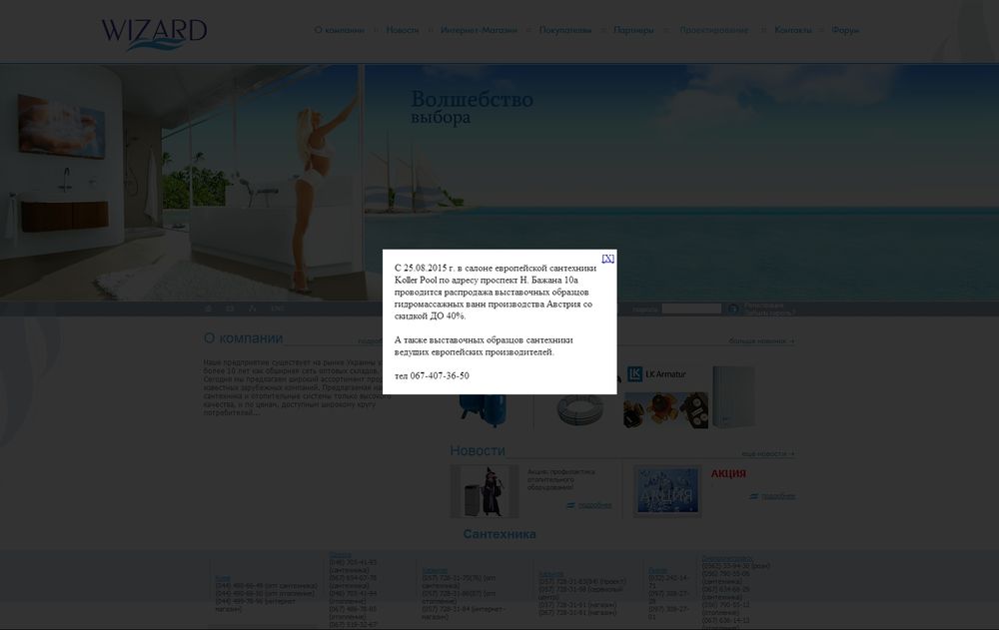Open the О компании menu item
This screenshot has width=999, height=630.
point(339,30)
